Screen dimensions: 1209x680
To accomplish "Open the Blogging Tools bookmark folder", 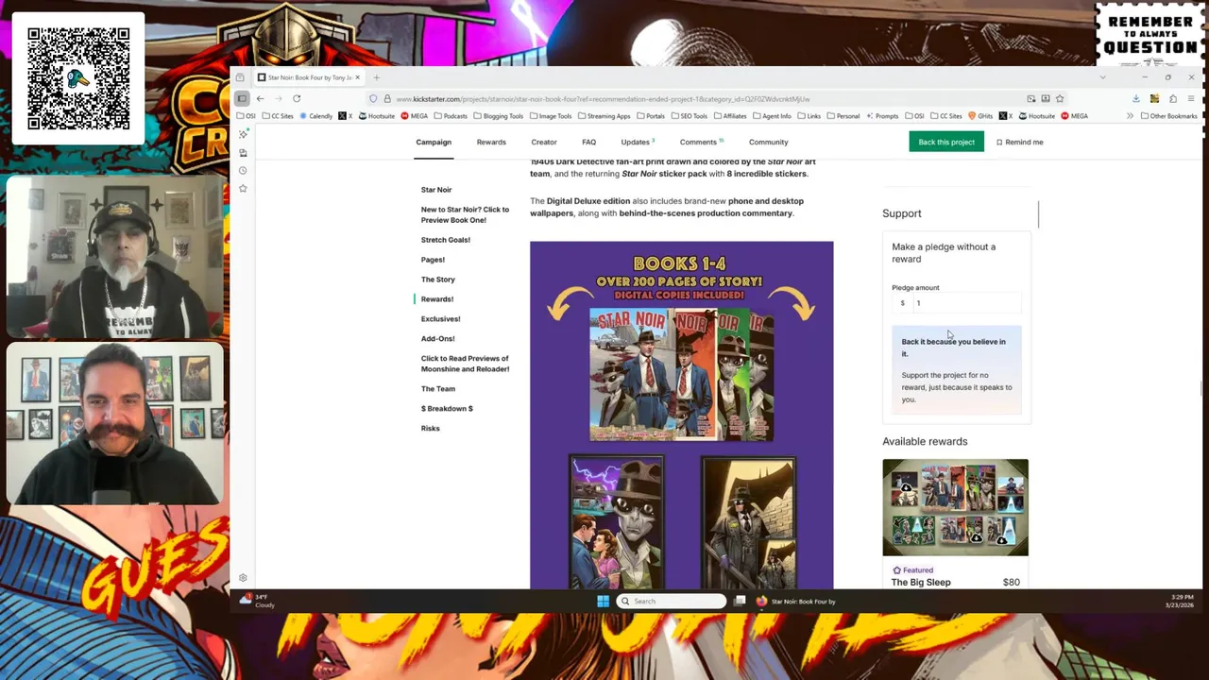I will 498,116.
